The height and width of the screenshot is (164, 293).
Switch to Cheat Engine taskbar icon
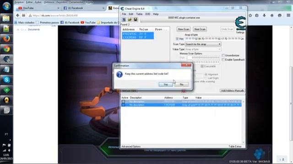6,59
